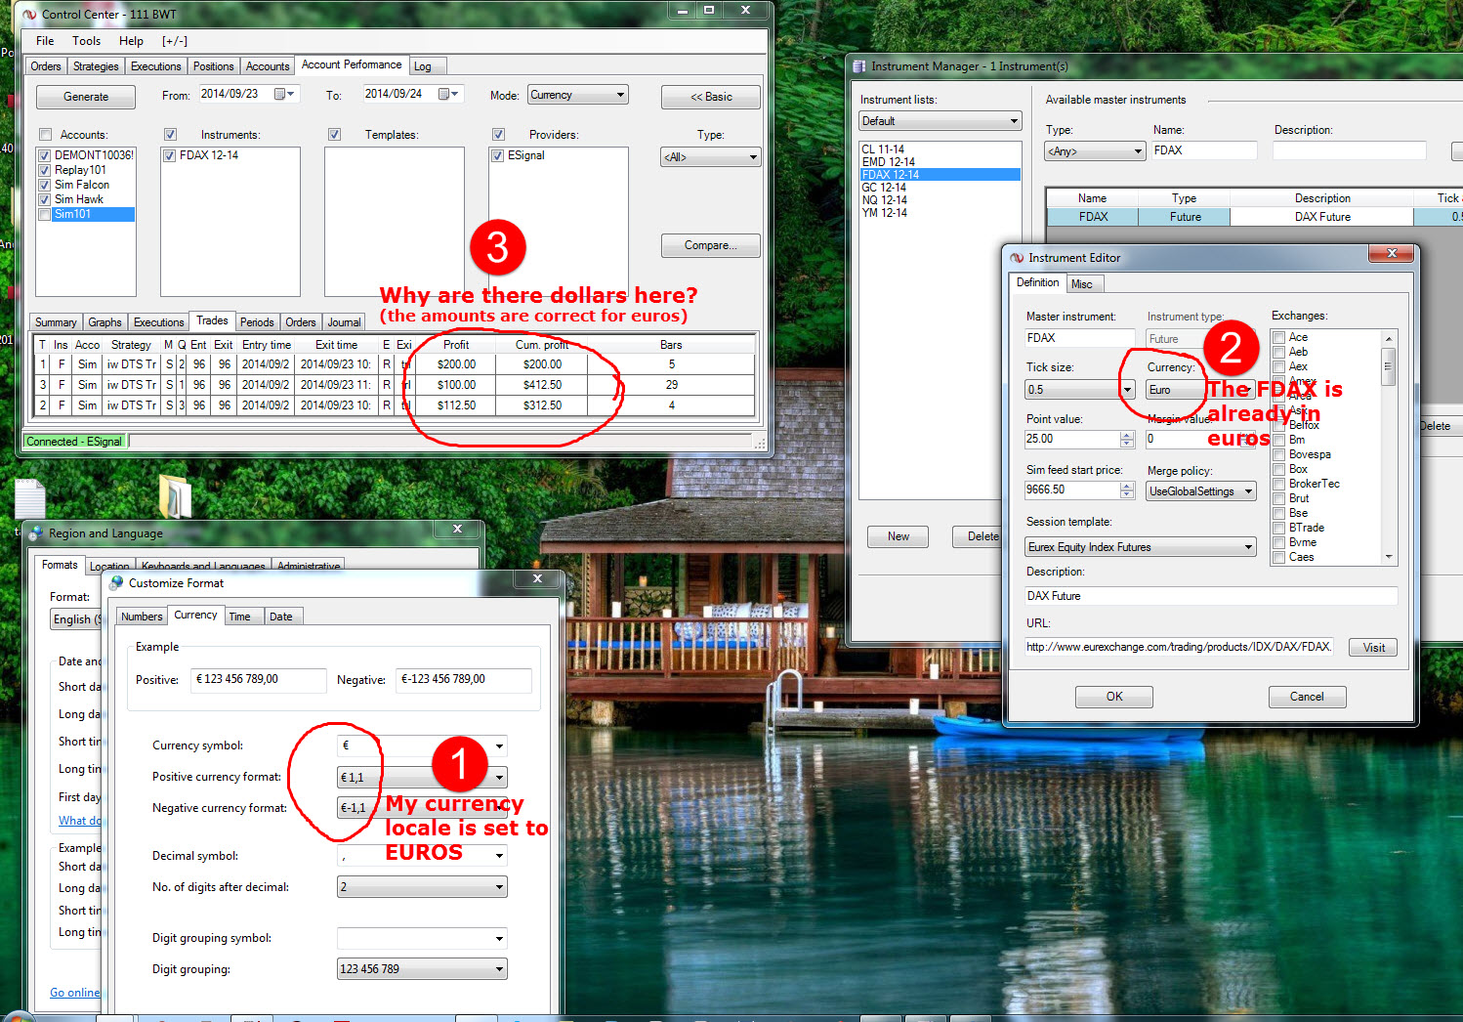This screenshot has width=1463, height=1022.
Task: Open the Journal sub-tab
Action: tap(344, 322)
